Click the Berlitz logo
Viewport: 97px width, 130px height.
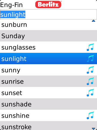tap(48, 5)
